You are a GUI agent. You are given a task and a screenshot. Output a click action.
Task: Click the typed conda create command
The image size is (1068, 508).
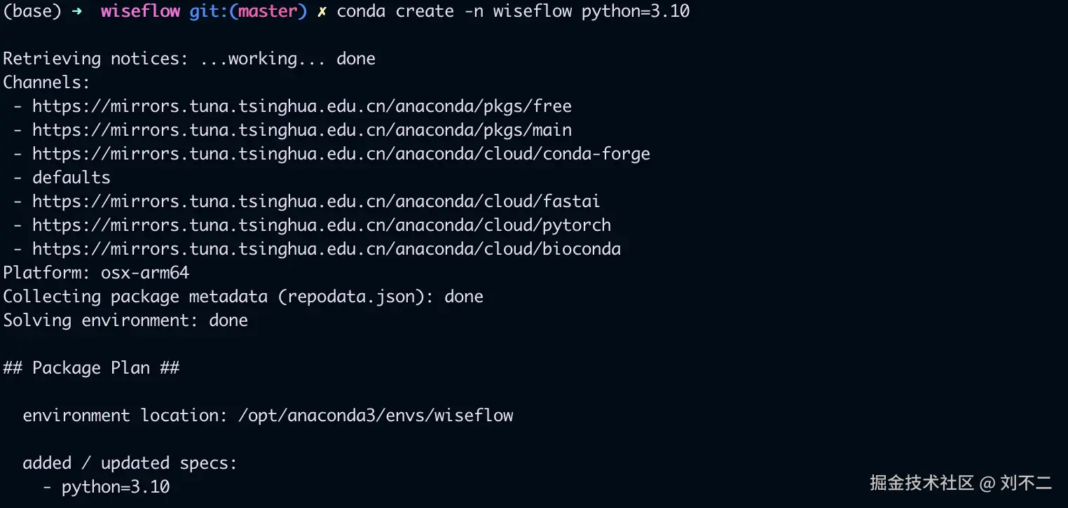(x=513, y=12)
